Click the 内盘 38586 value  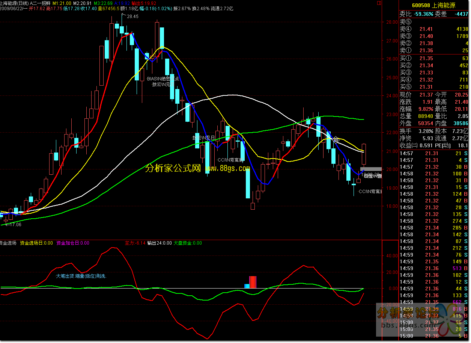(461, 123)
